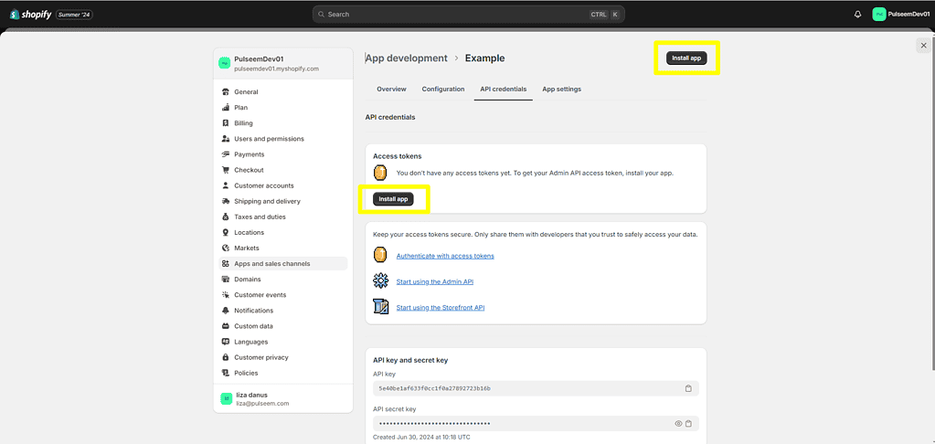This screenshot has width=935, height=444.
Task: Copy the API key with clipboard icon
Action: pos(688,388)
